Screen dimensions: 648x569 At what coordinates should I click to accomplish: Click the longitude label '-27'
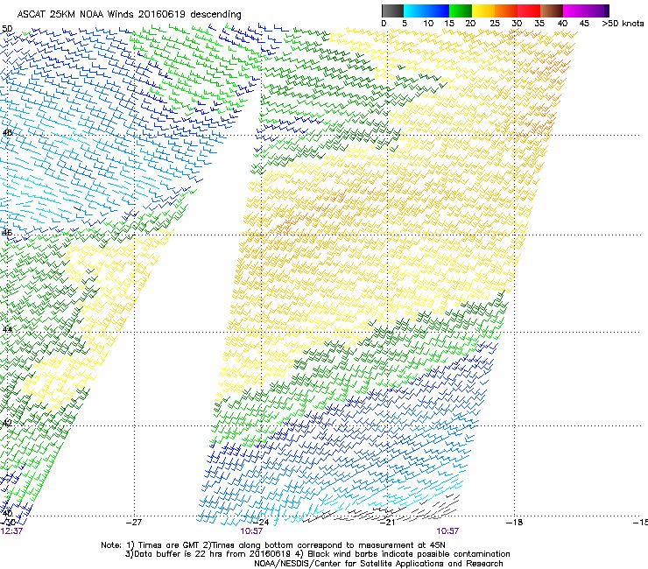(134, 523)
